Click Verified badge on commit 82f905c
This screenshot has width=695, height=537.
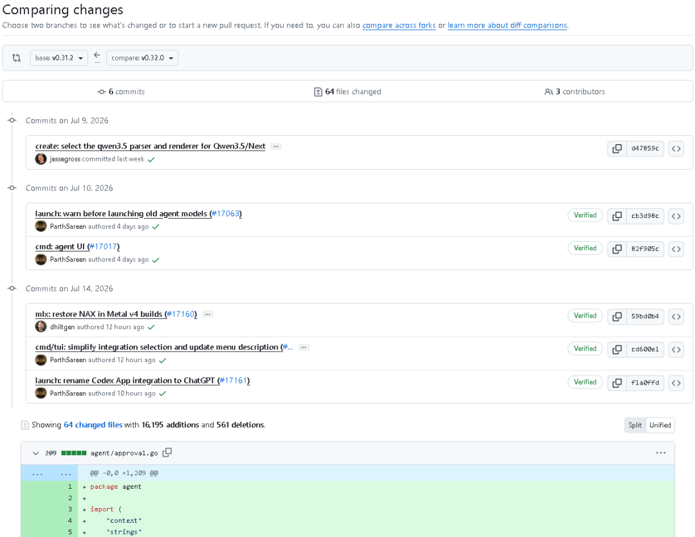click(585, 248)
